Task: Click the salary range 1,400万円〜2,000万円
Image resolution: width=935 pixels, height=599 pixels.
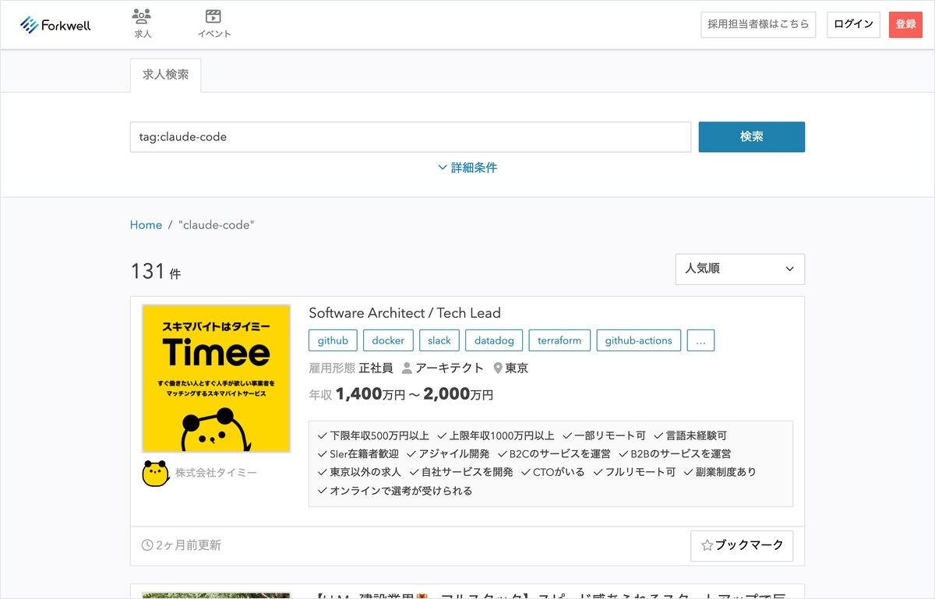Action: click(415, 395)
